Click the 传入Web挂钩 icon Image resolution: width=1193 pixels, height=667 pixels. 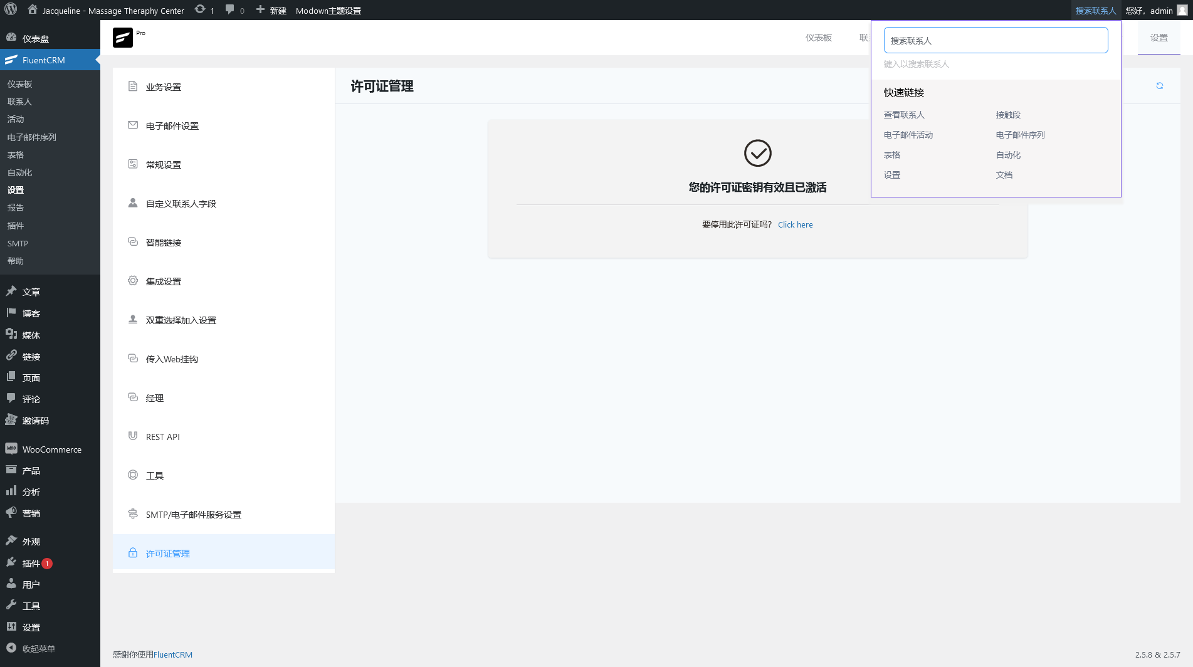[133, 359]
